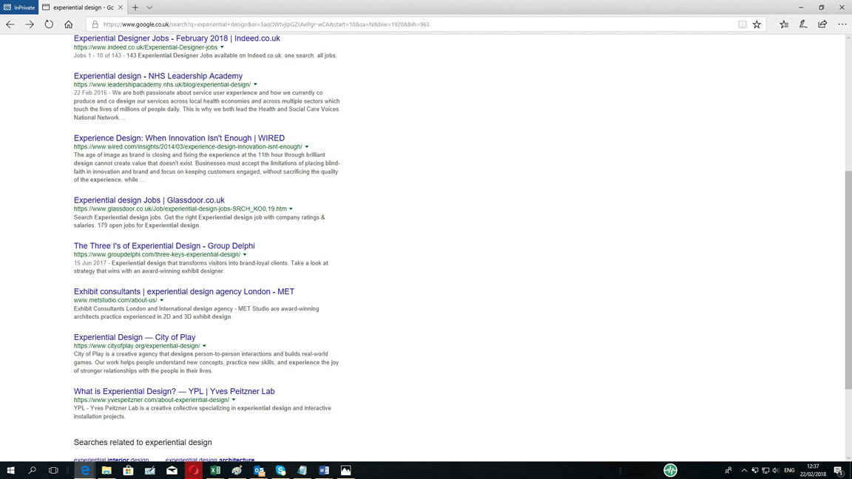Add page to favorites with star icon
The image size is (852, 479).
757,24
